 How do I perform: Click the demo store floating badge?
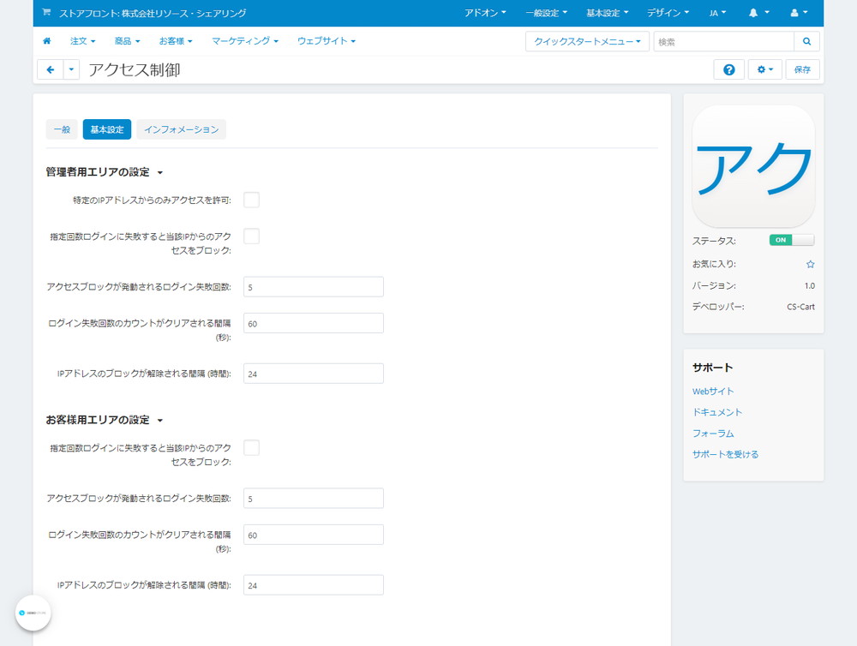click(33, 613)
